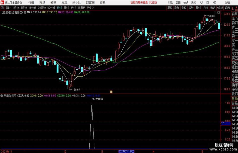Open the 多周期 multi-period view
This screenshot has width=238, height=153.
point(81,8)
